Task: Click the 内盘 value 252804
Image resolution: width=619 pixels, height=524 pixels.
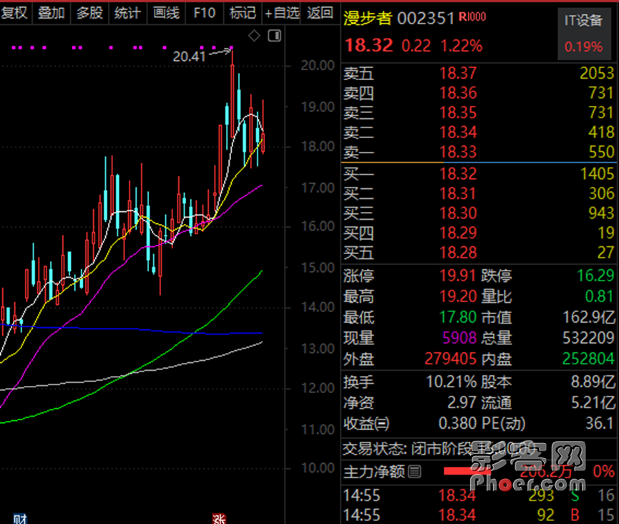Action: coord(589,359)
